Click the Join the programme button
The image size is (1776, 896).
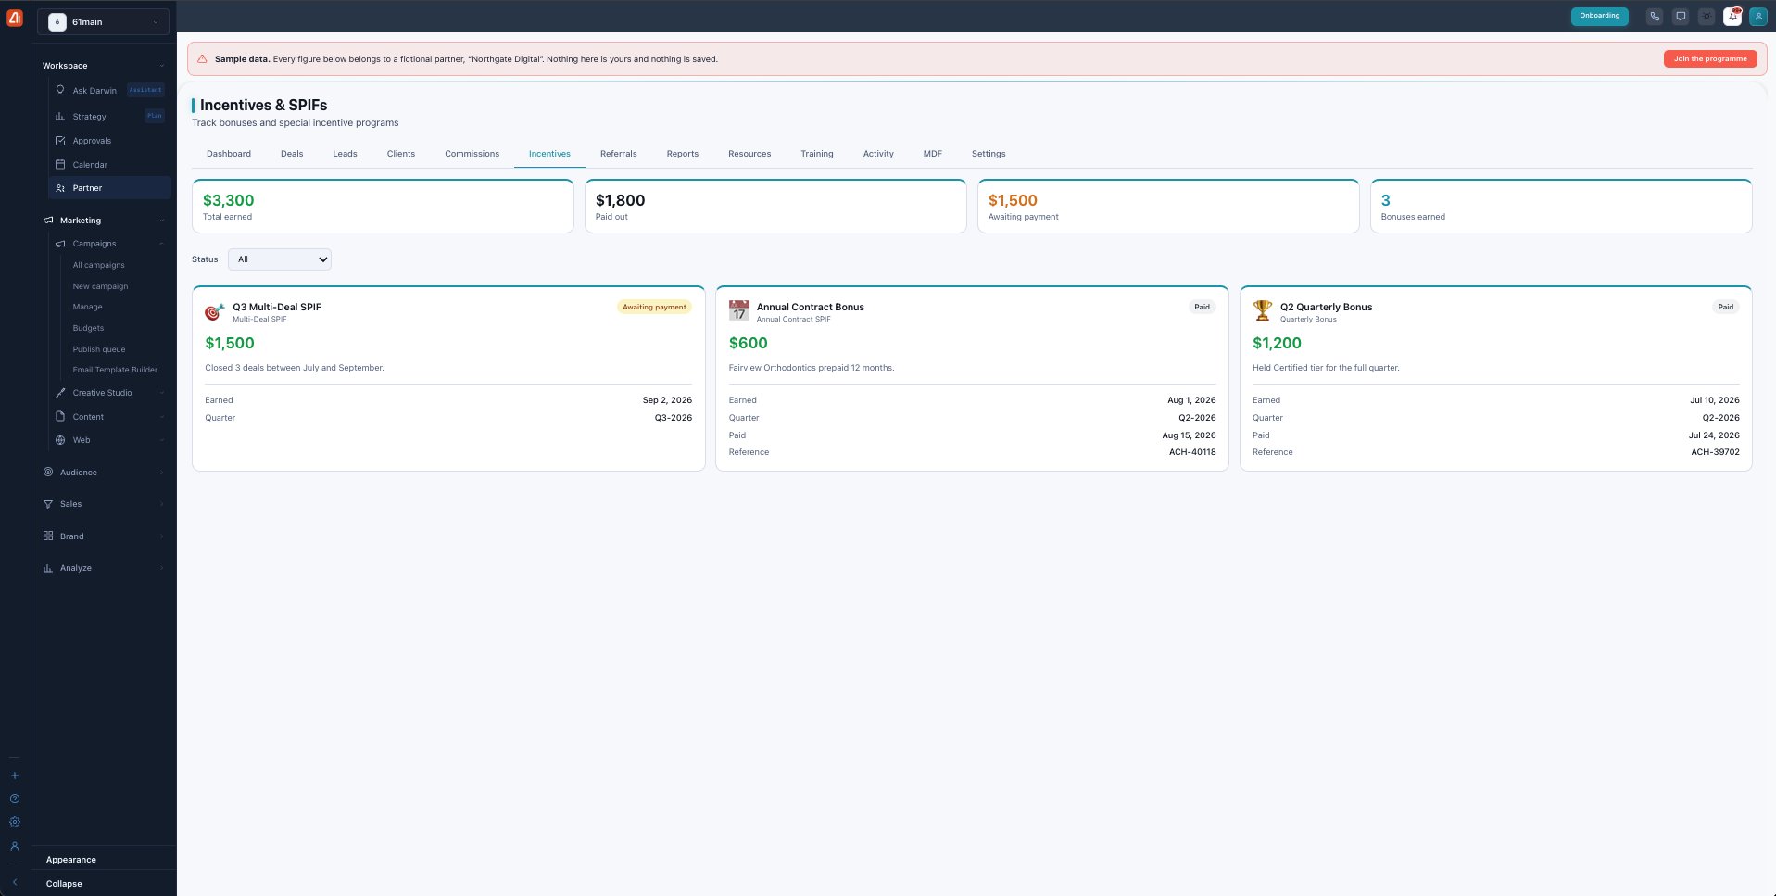pos(1710,58)
